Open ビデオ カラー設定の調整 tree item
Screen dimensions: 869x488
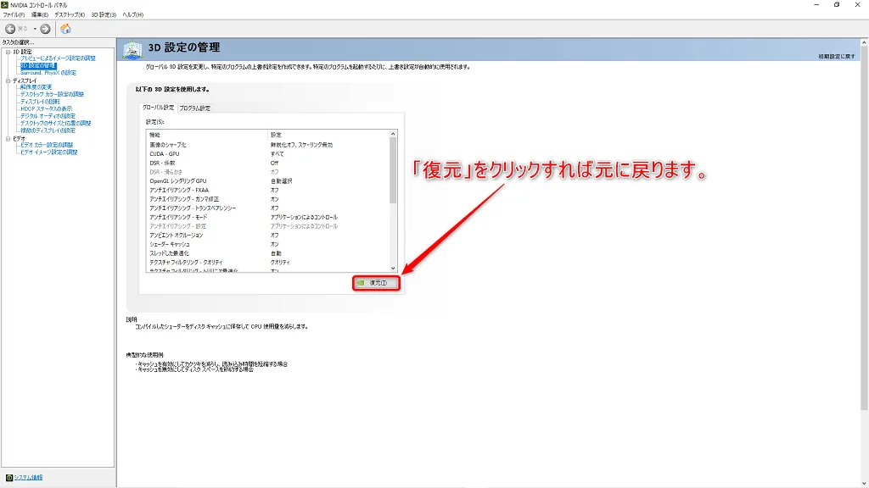48,145
